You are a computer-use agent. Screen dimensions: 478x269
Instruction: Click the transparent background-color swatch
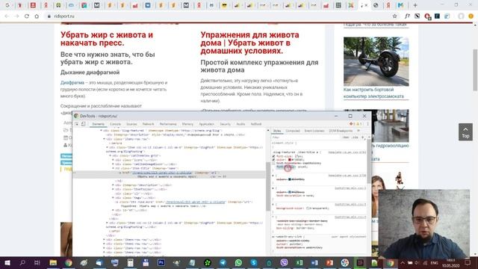coord(308,208)
